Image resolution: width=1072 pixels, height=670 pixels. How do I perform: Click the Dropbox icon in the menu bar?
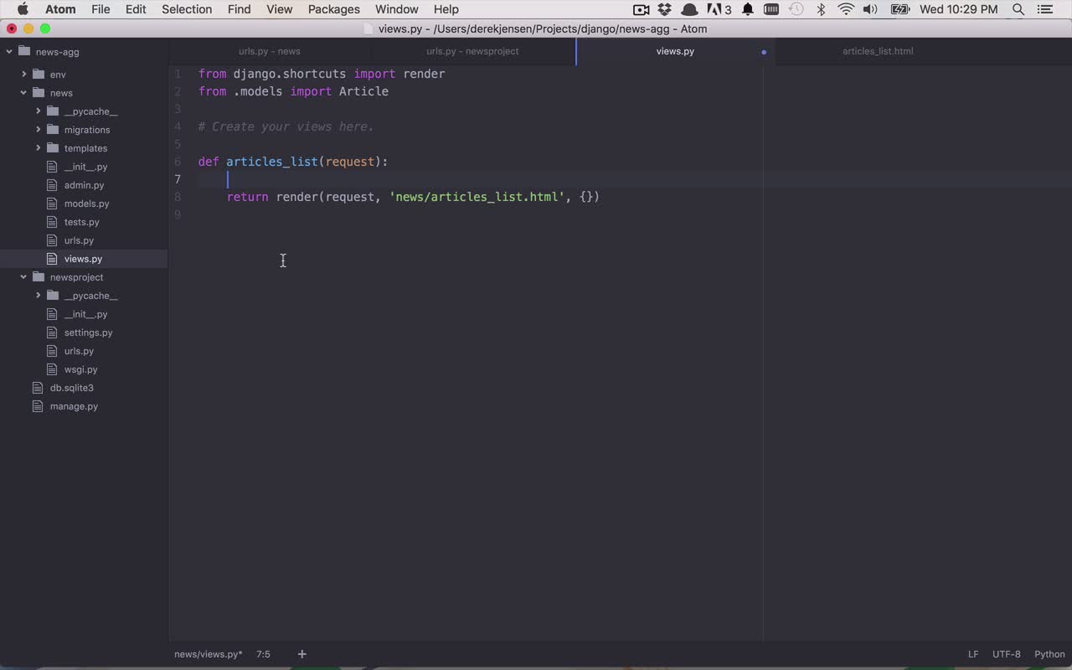click(x=665, y=9)
